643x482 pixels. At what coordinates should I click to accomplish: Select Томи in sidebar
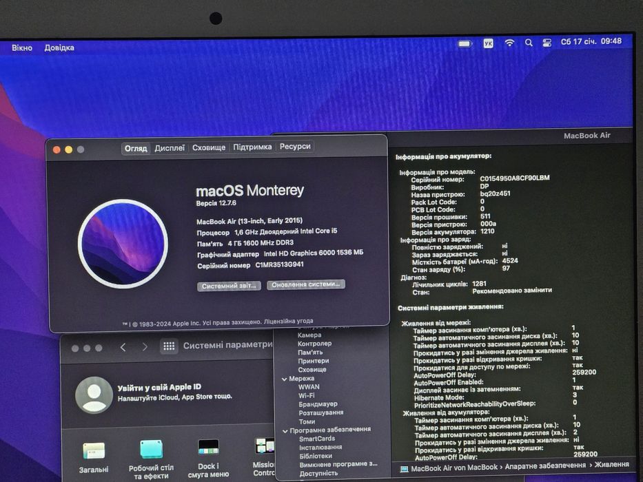tap(307, 421)
